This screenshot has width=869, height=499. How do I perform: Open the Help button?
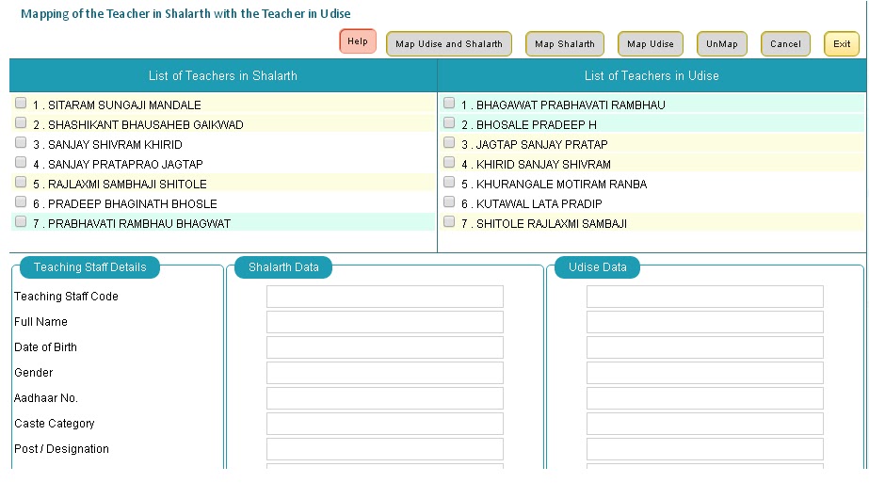(x=358, y=41)
